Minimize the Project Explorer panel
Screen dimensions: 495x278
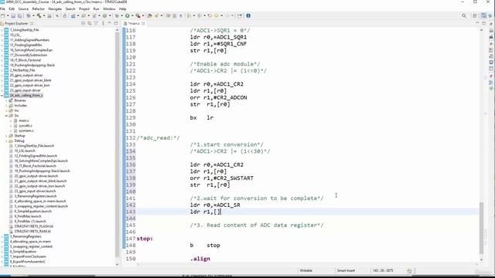(110, 23)
